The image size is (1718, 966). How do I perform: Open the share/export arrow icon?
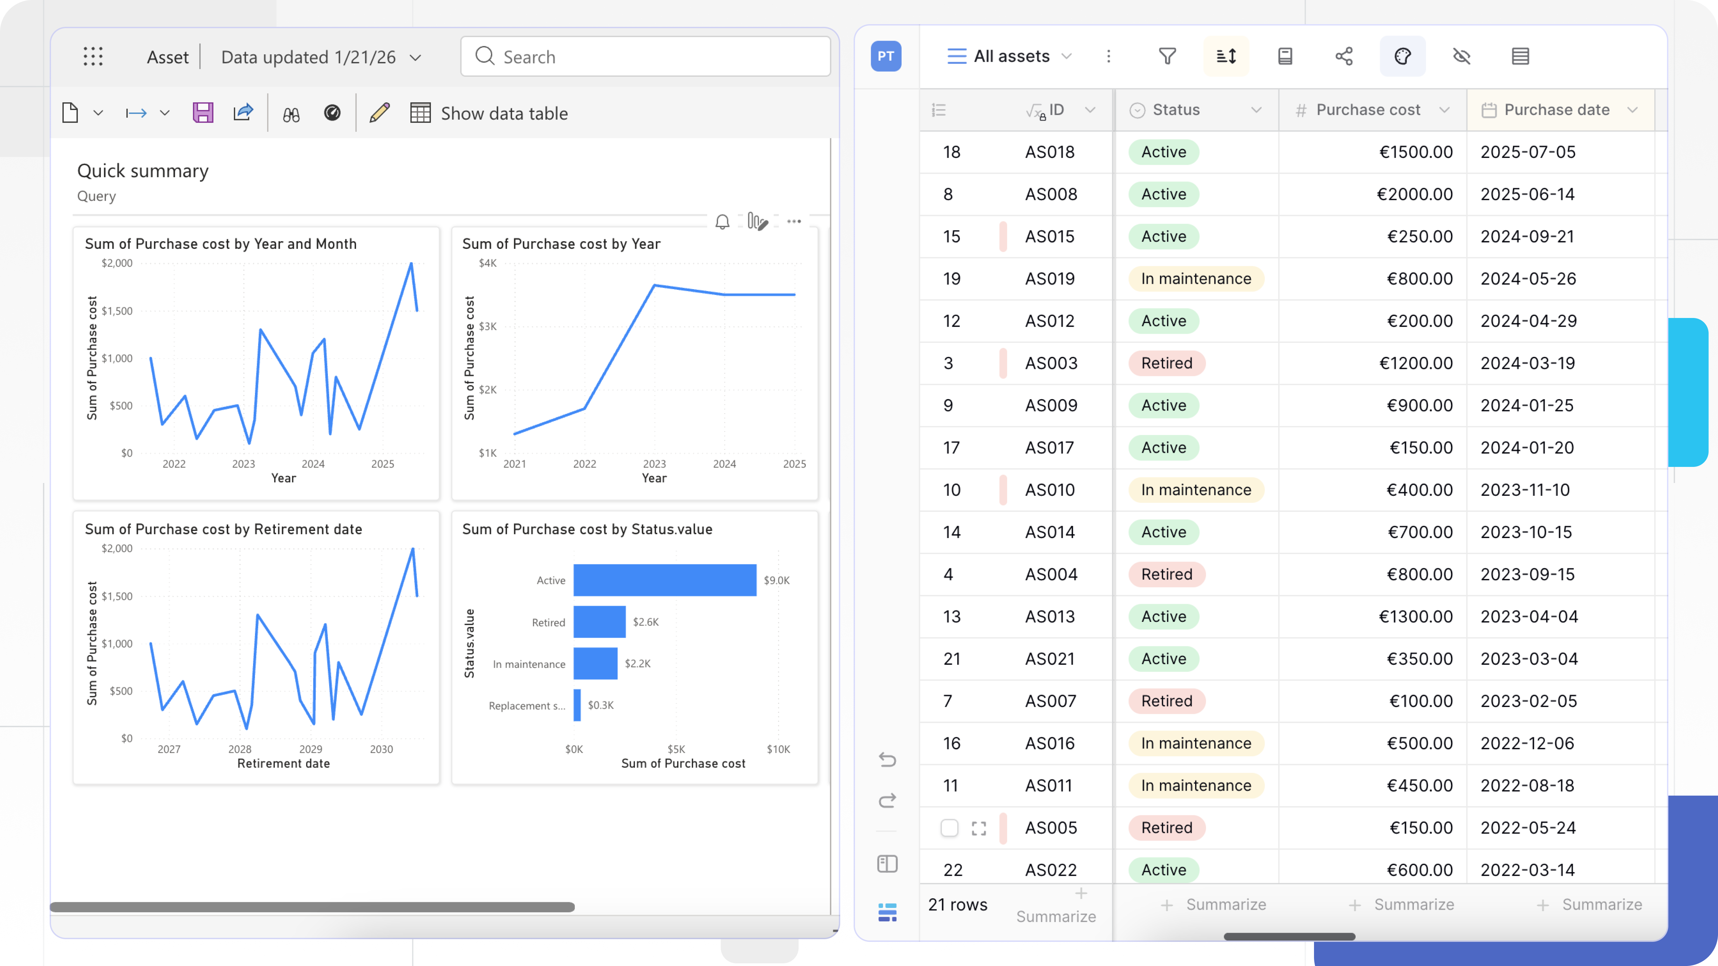pyautogui.click(x=243, y=113)
